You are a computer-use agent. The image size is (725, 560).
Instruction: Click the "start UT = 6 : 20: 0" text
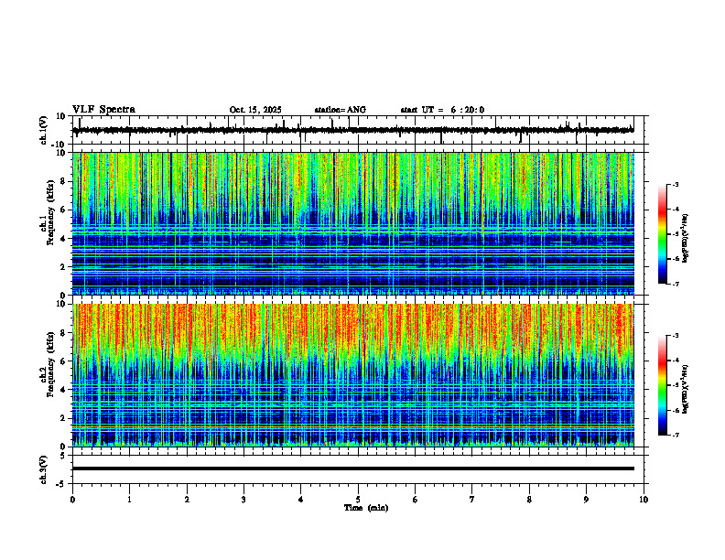coord(442,110)
